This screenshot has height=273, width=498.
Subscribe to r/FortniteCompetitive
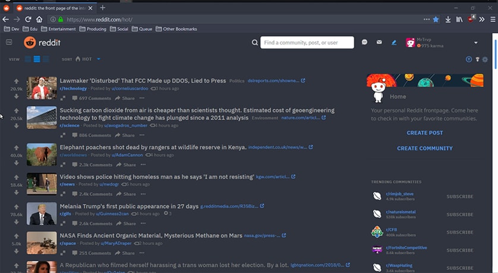coord(459,250)
